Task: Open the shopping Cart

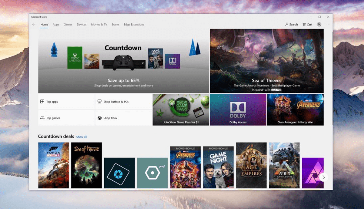Action: (x=307, y=24)
